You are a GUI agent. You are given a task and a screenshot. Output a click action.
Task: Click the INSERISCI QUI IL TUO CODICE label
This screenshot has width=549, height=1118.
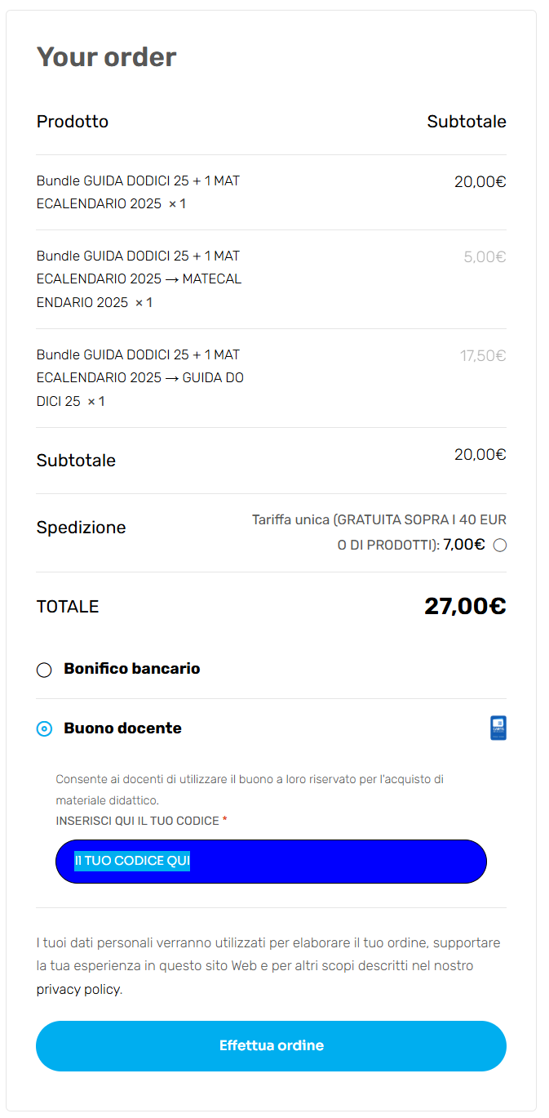coord(137,820)
